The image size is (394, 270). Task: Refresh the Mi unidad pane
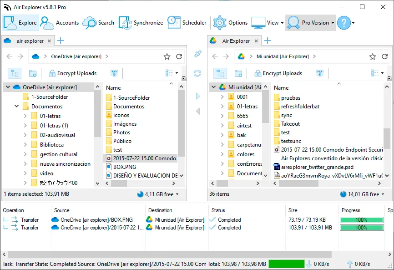385,56
